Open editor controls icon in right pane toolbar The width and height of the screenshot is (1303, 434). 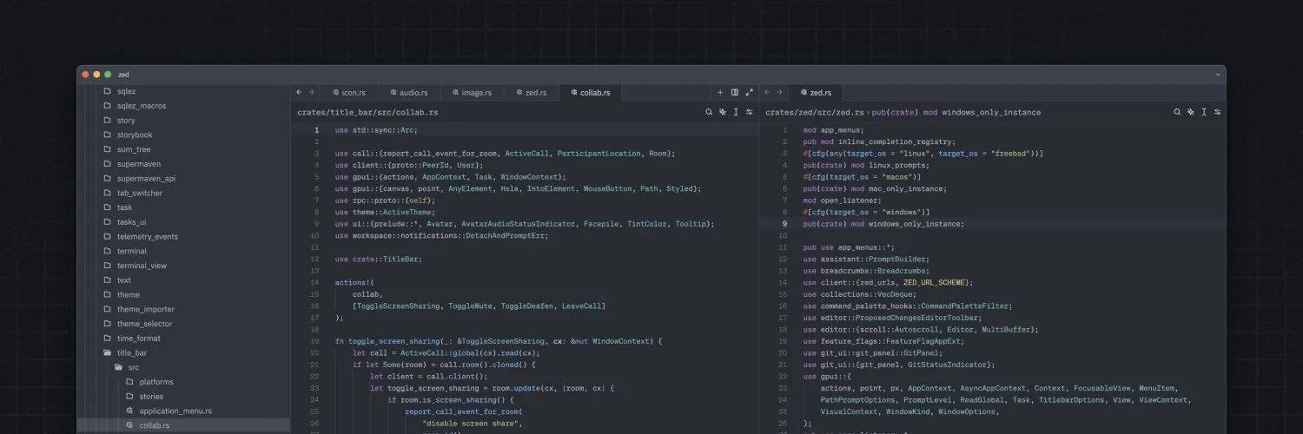[x=1217, y=112]
